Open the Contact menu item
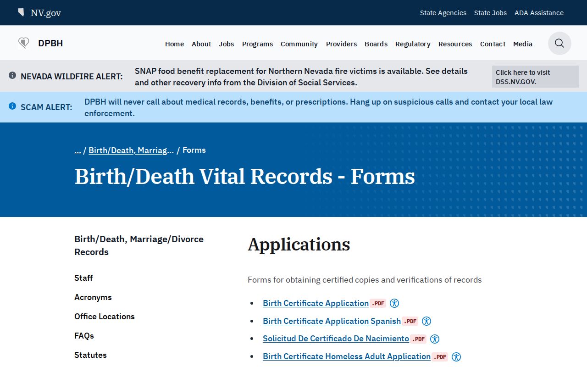 click(x=493, y=44)
